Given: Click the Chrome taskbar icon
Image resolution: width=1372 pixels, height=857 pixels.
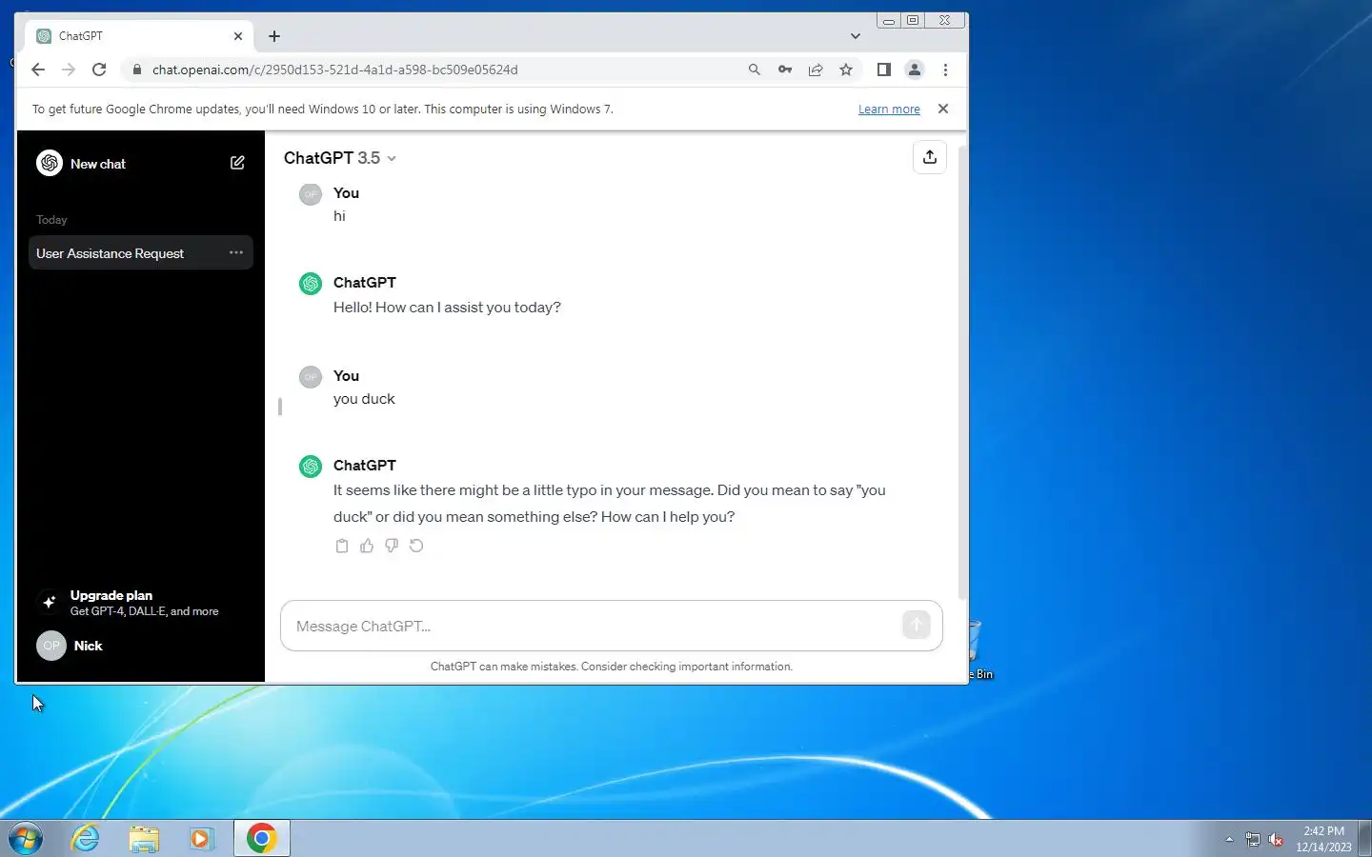Looking at the screenshot, I should pyautogui.click(x=262, y=838).
